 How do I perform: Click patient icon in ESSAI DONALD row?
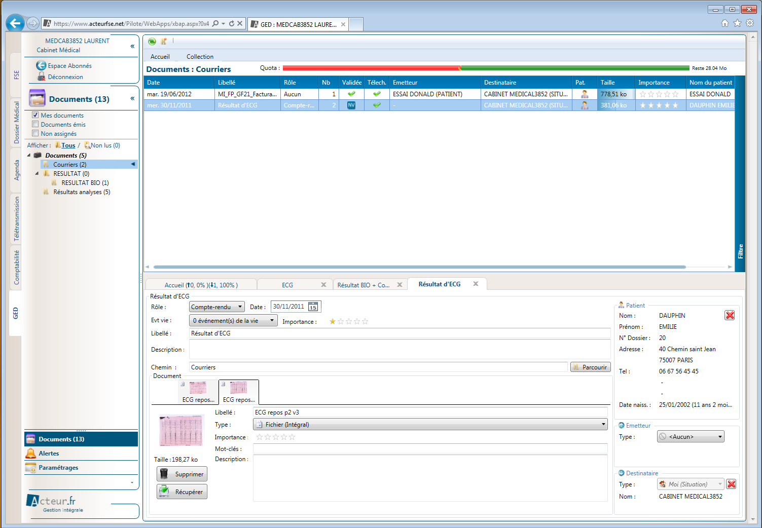(585, 94)
